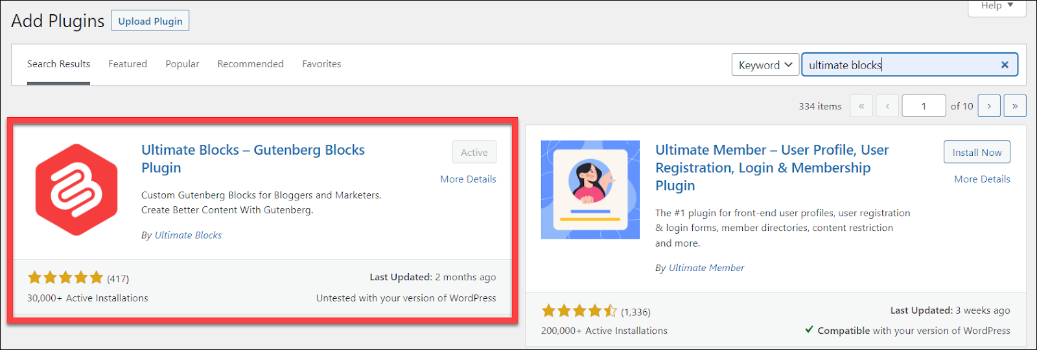Click the Ultimate Blocks red hexagon logo
This screenshot has width=1037, height=350.
coord(76,190)
